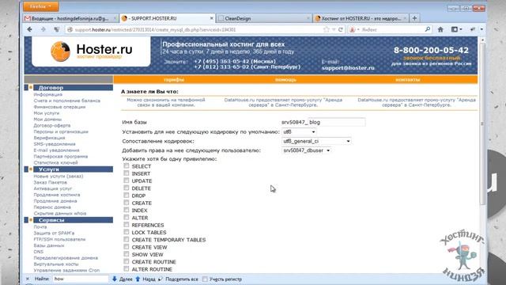The image size is (506, 285).
Task: Click the find bar text field
Action: 81,279
